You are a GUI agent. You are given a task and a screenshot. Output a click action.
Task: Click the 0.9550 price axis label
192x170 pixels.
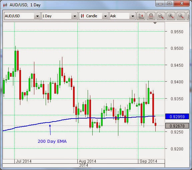177,32
